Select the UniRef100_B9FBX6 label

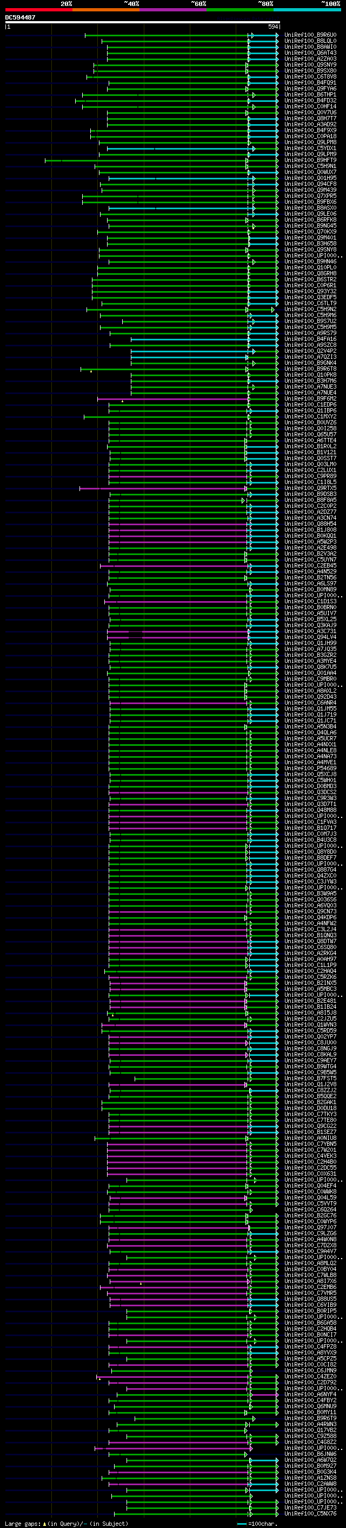tap(310, 202)
